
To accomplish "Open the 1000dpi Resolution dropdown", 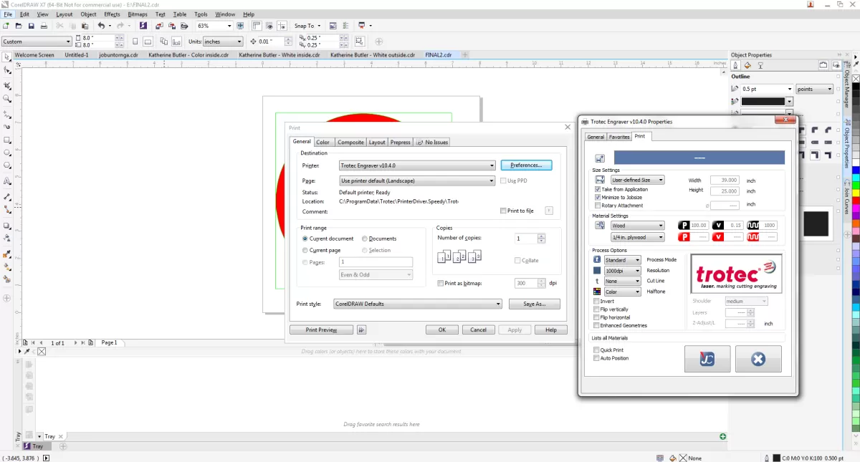I will tap(622, 271).
